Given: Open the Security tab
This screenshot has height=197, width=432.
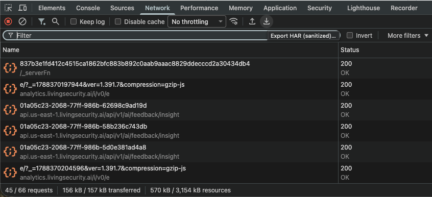Looking at the screenshot, I should click(x=320, y=8).
